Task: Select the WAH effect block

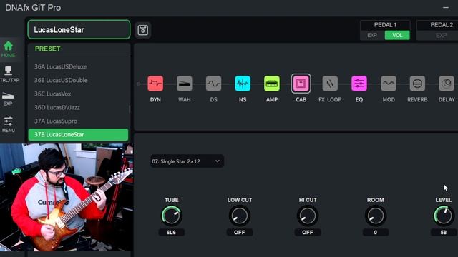Action: tap(185, 84)
